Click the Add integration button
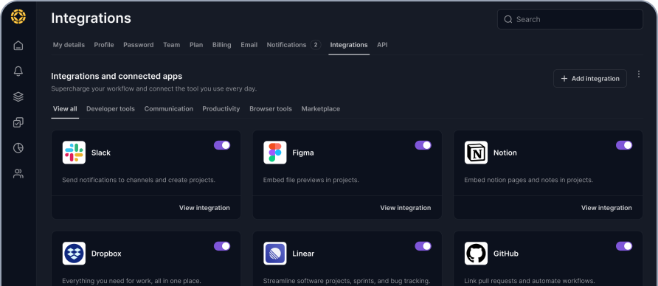This screenshot has width=658, height=286. [589, 78]
